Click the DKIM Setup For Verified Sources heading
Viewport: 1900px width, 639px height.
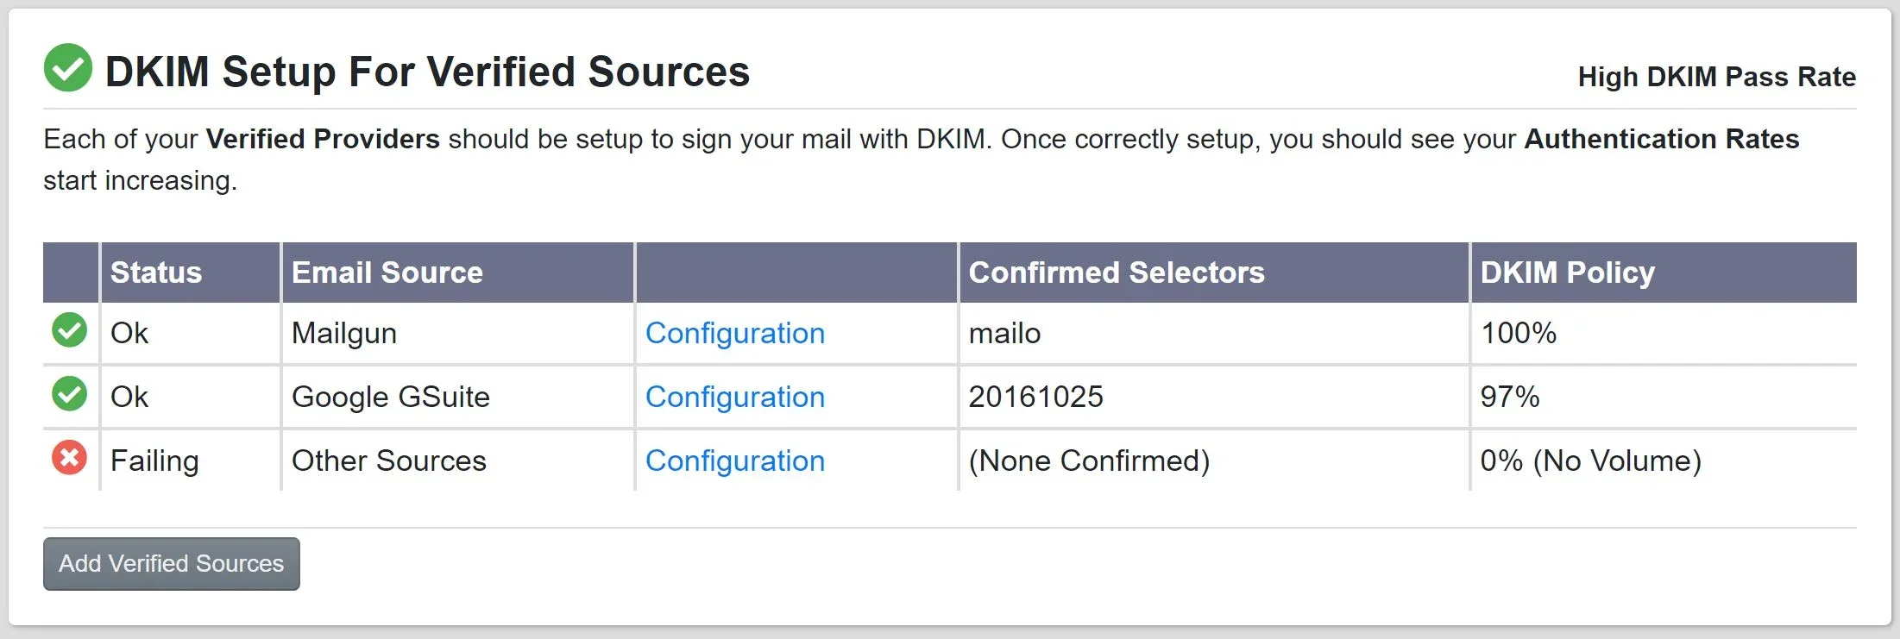pos(427,72)
